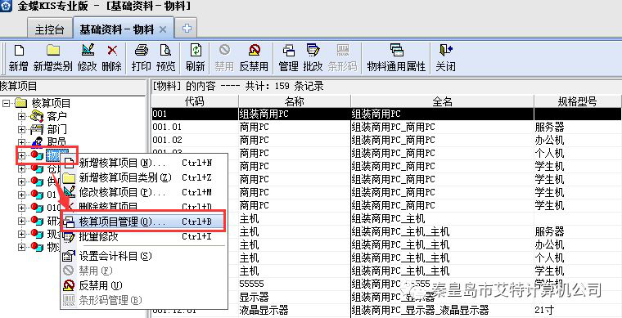Choose 设置会计科目(S) from context menu
This screenshot has height=318, width=622.
[144, 256]
